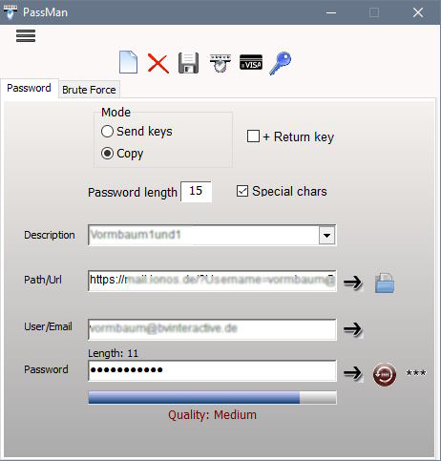Viewport: 441px width, 461px height.
Task: Browse path with blue folder icon
Action: (385, 283)
